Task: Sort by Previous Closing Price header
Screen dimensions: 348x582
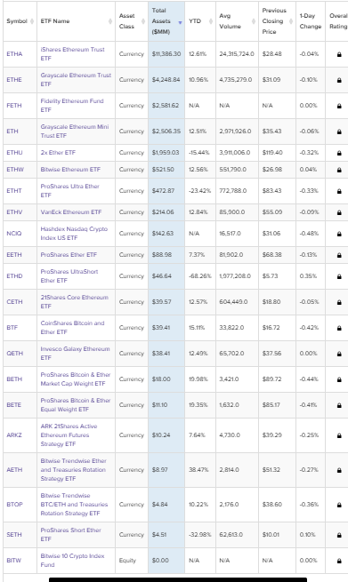Action: tap(274, 21)
